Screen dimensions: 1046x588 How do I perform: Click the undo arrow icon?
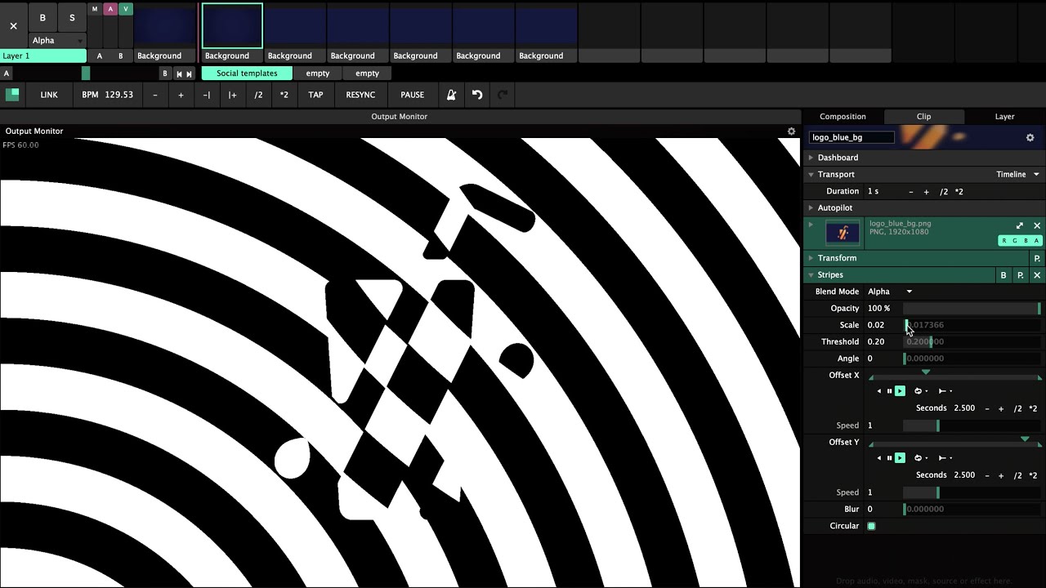pyautogui.click(x=477, y=95)
